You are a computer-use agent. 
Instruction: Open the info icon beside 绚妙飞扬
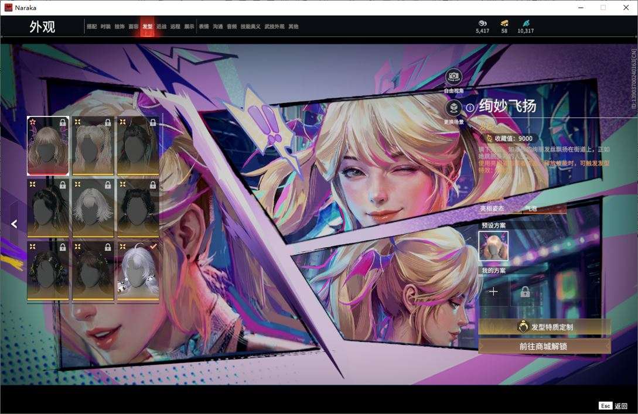pyautogui.click(x=470, y=108)
